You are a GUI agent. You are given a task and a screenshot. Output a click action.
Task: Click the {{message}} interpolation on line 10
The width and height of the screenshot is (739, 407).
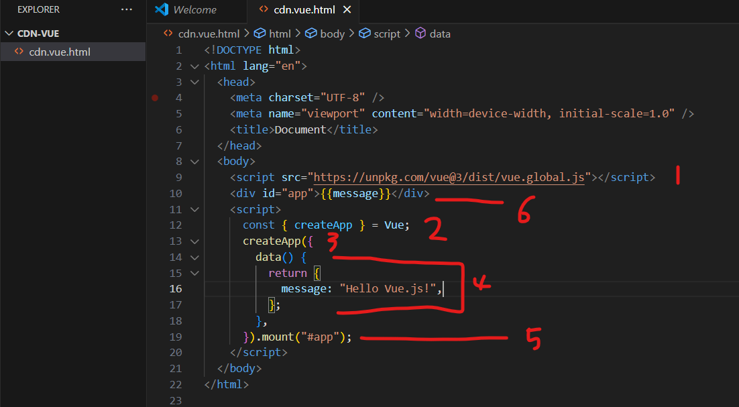coord(356,193)
